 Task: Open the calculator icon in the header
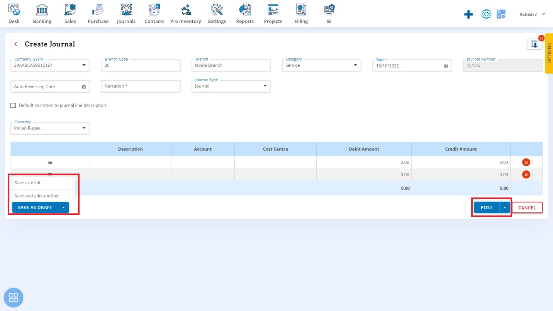pos(501,14)
